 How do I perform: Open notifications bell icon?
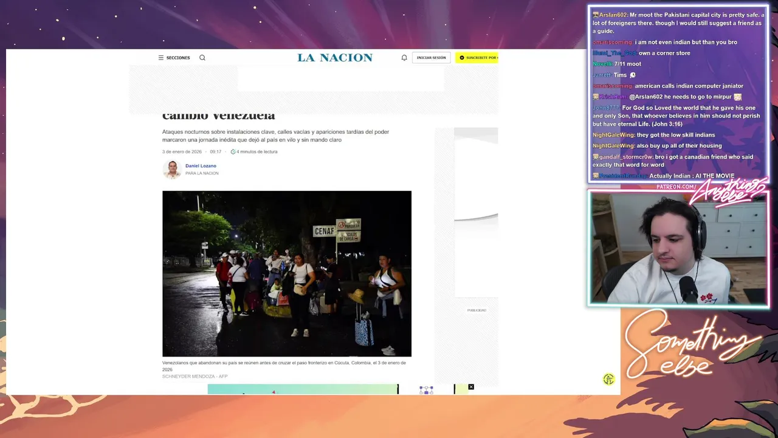tap(404, 58)
